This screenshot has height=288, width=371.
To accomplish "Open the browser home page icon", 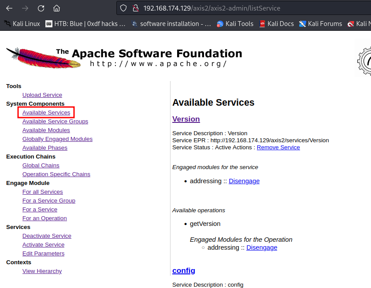I will (56, 8).
